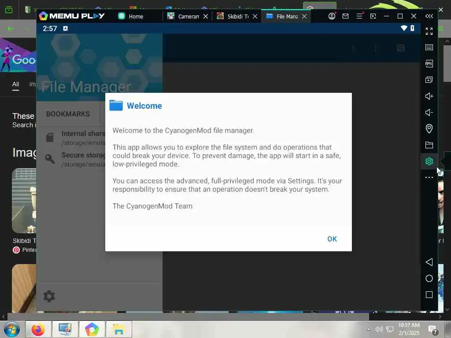Open the GPS location icon
Viewport: 451px width, 338px height.
(429, 129)
